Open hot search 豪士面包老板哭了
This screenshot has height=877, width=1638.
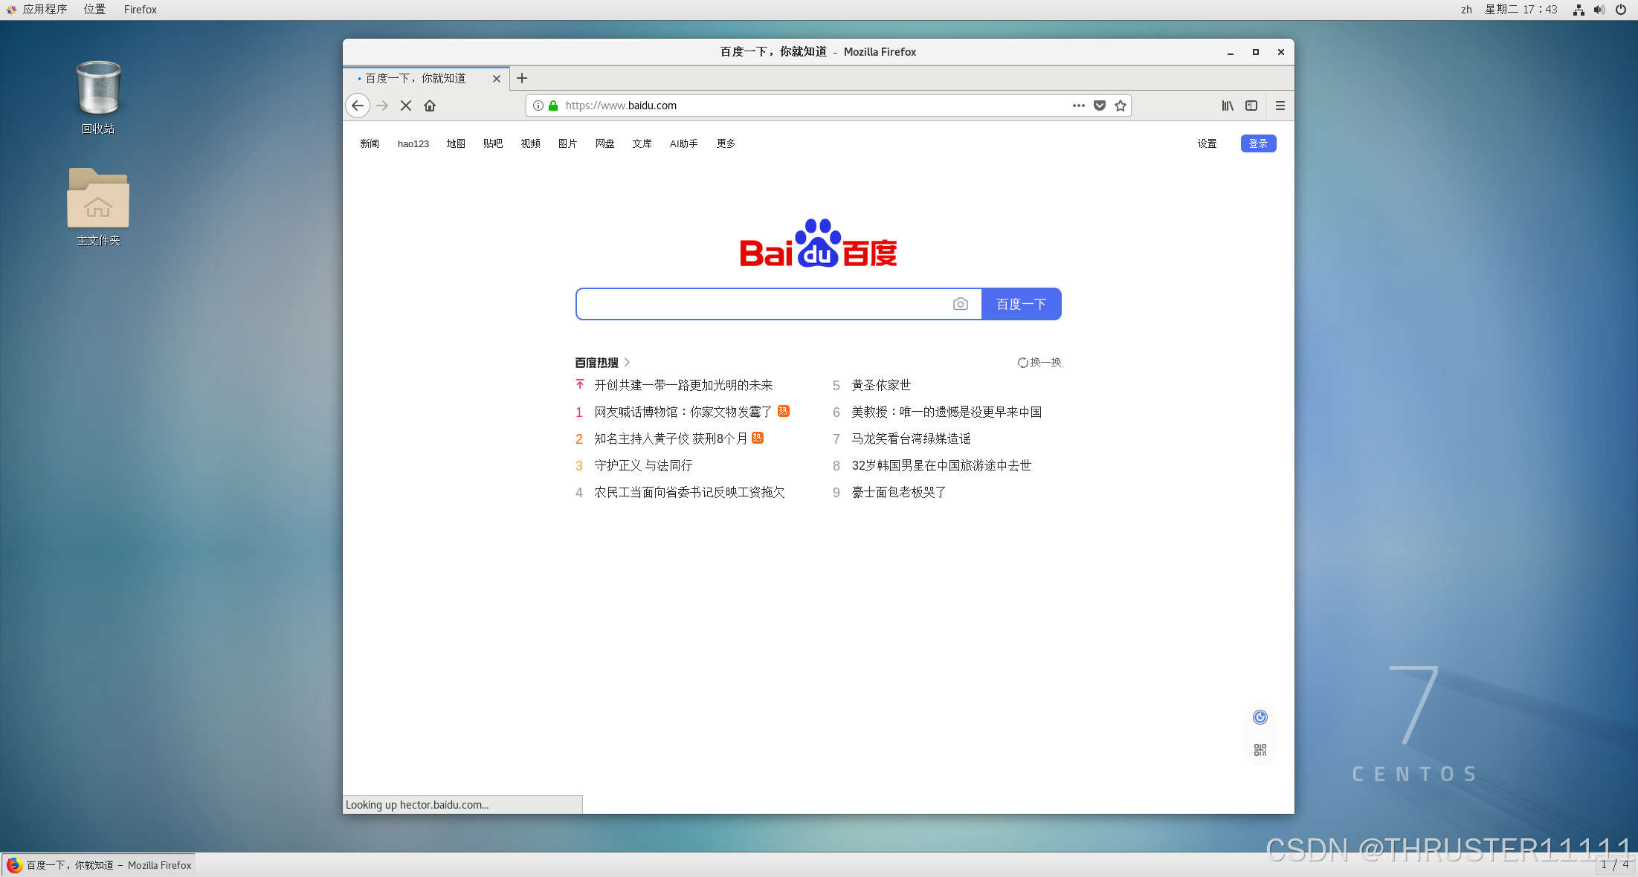(x=899, y=492)
